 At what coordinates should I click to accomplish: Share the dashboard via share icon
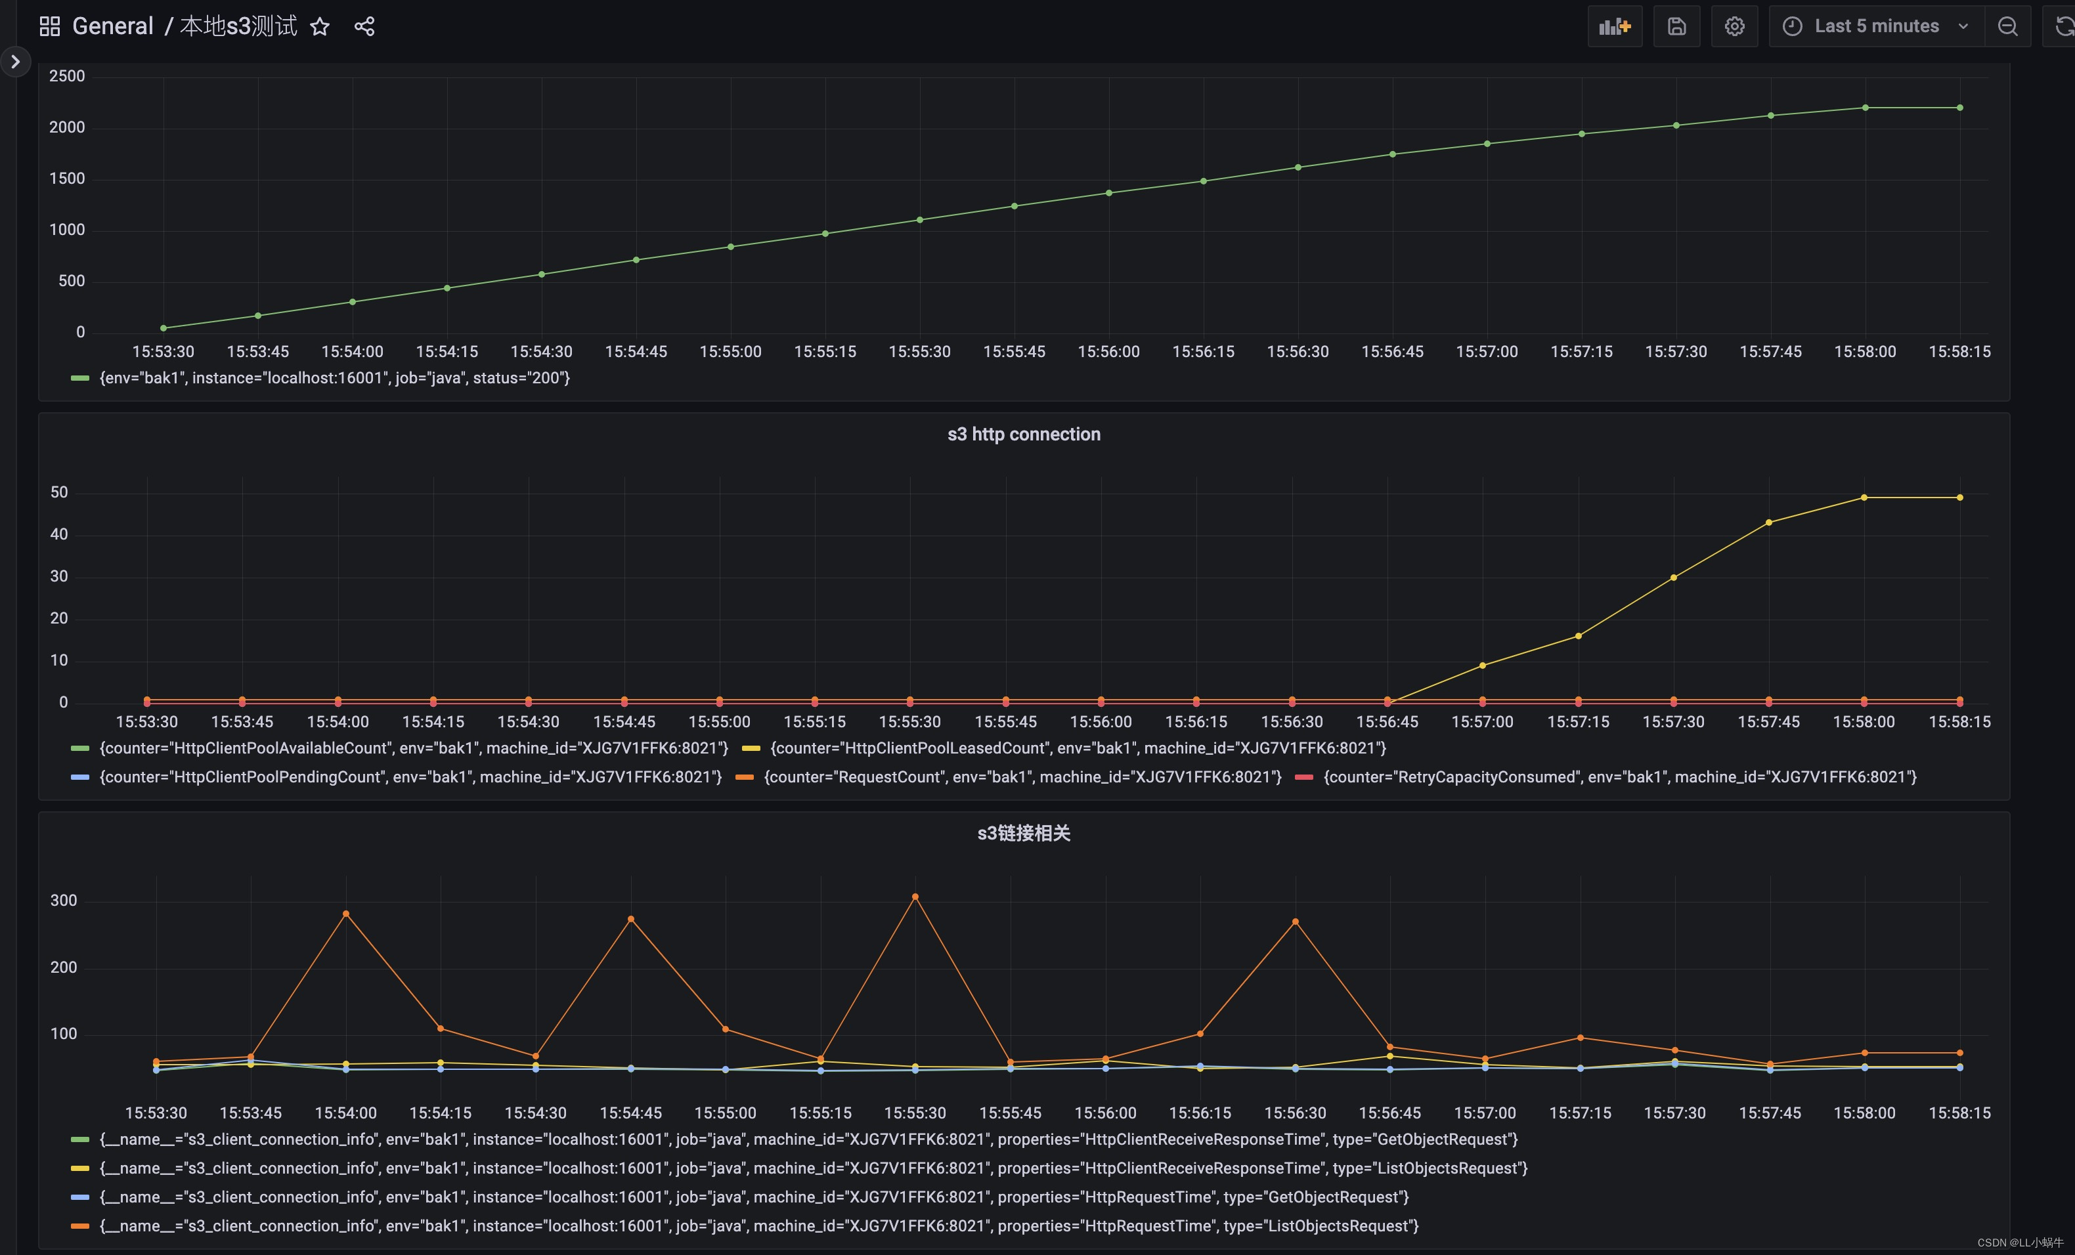click(x=364, y=27)
